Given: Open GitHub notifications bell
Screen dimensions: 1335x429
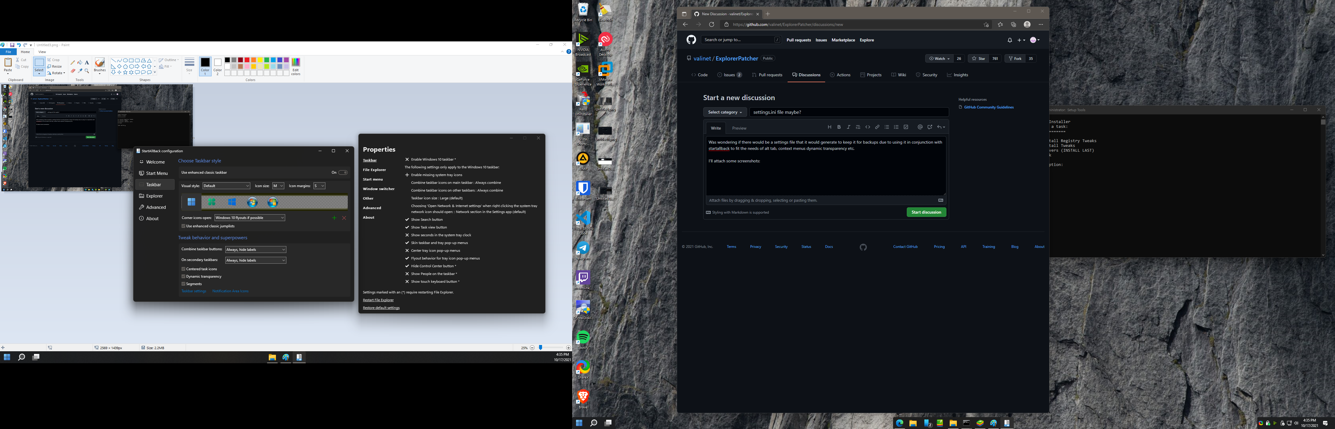Looking at the screenshot, I should point(1010,40).
